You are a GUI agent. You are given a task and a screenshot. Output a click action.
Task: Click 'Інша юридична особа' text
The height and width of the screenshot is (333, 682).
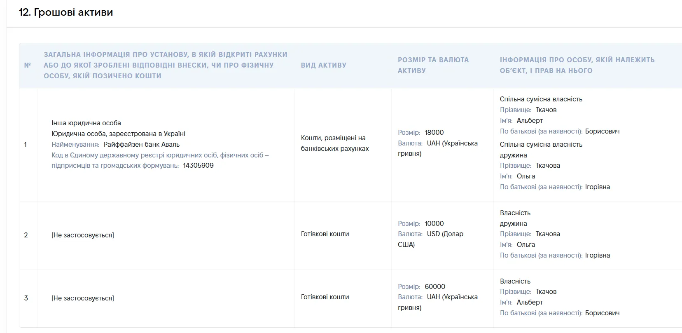point(86,123)
